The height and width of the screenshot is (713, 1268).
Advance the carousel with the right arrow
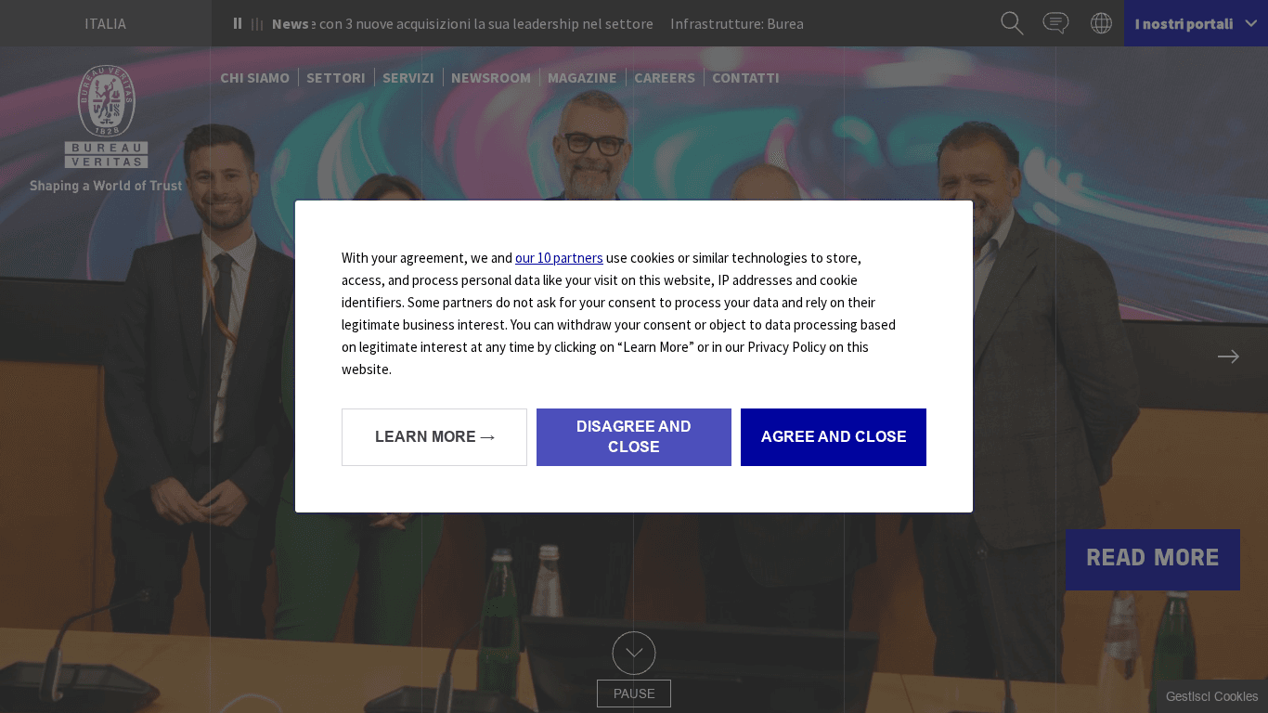[x=1228, y=356]
